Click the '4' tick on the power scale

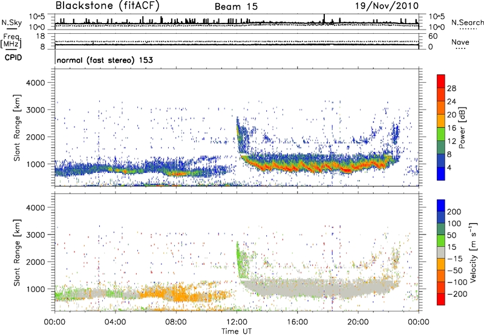click(449, 168)
